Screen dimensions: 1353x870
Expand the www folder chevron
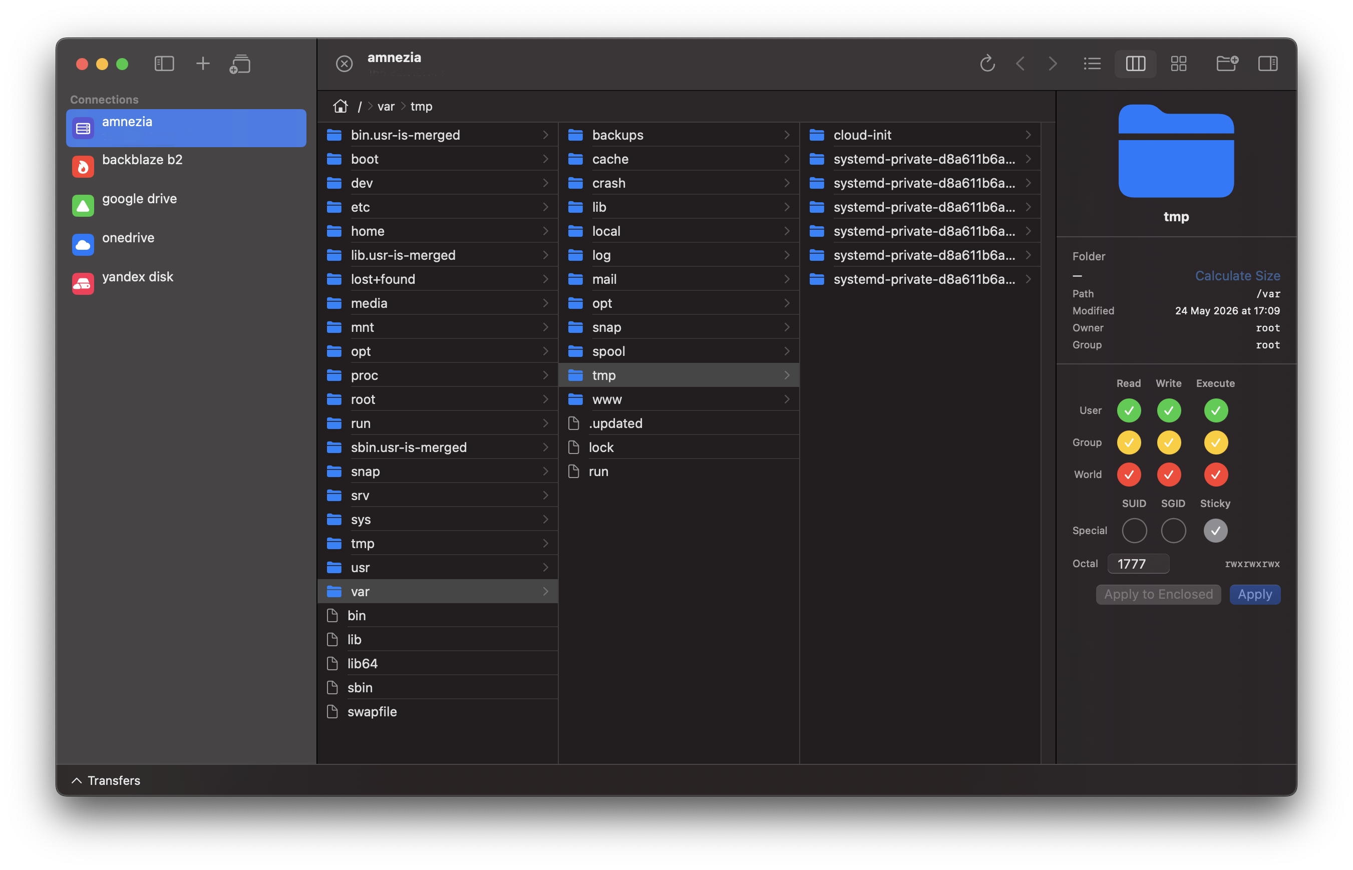point(787,399)
